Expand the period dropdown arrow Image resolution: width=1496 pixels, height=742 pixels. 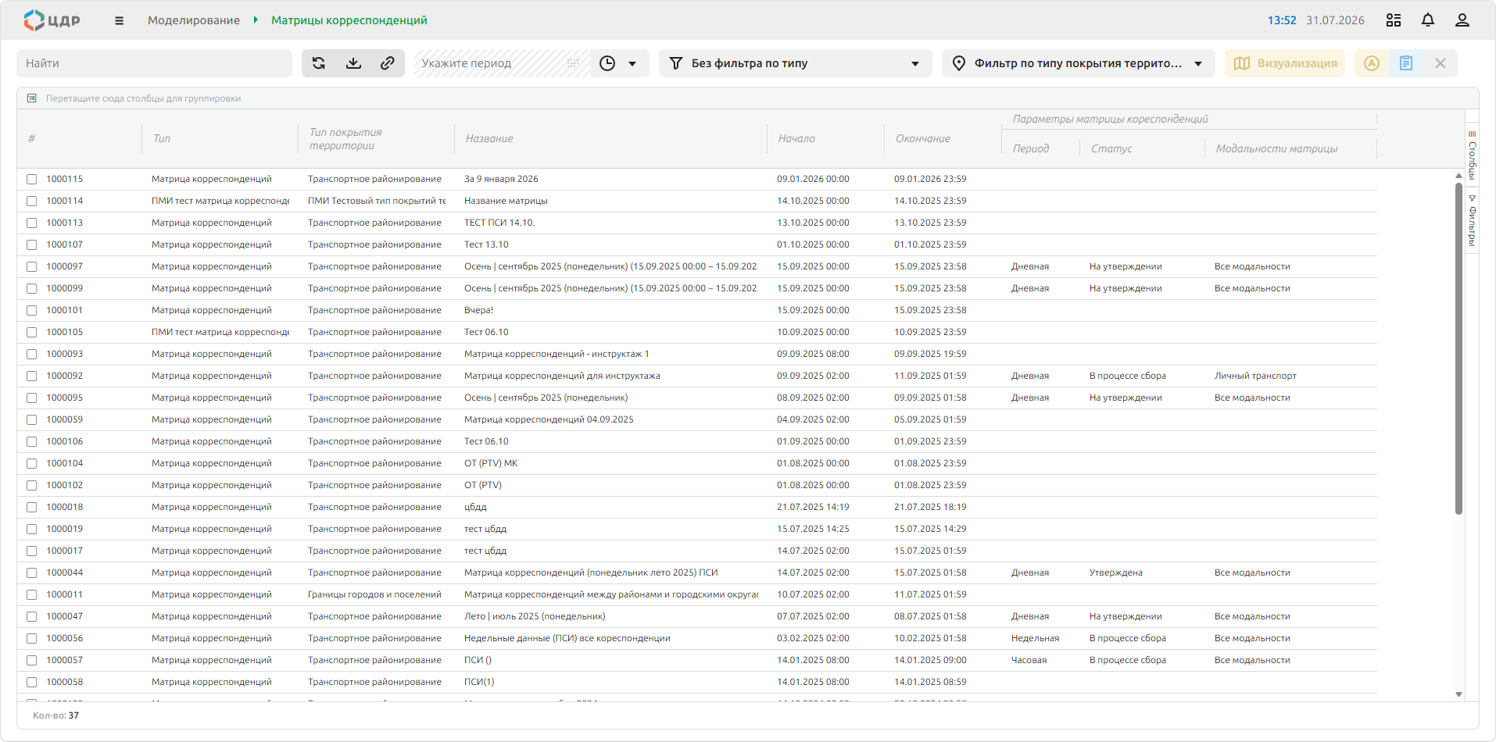632,63
